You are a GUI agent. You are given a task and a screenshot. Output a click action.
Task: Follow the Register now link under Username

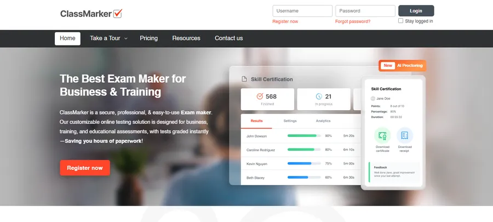285,21
